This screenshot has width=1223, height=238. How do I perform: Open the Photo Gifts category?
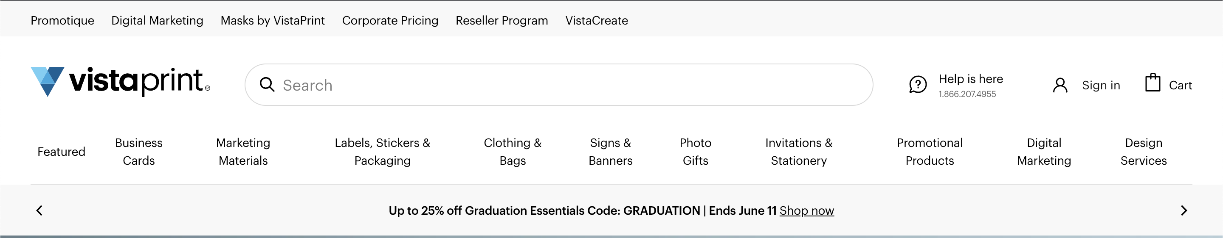(696, 152)
